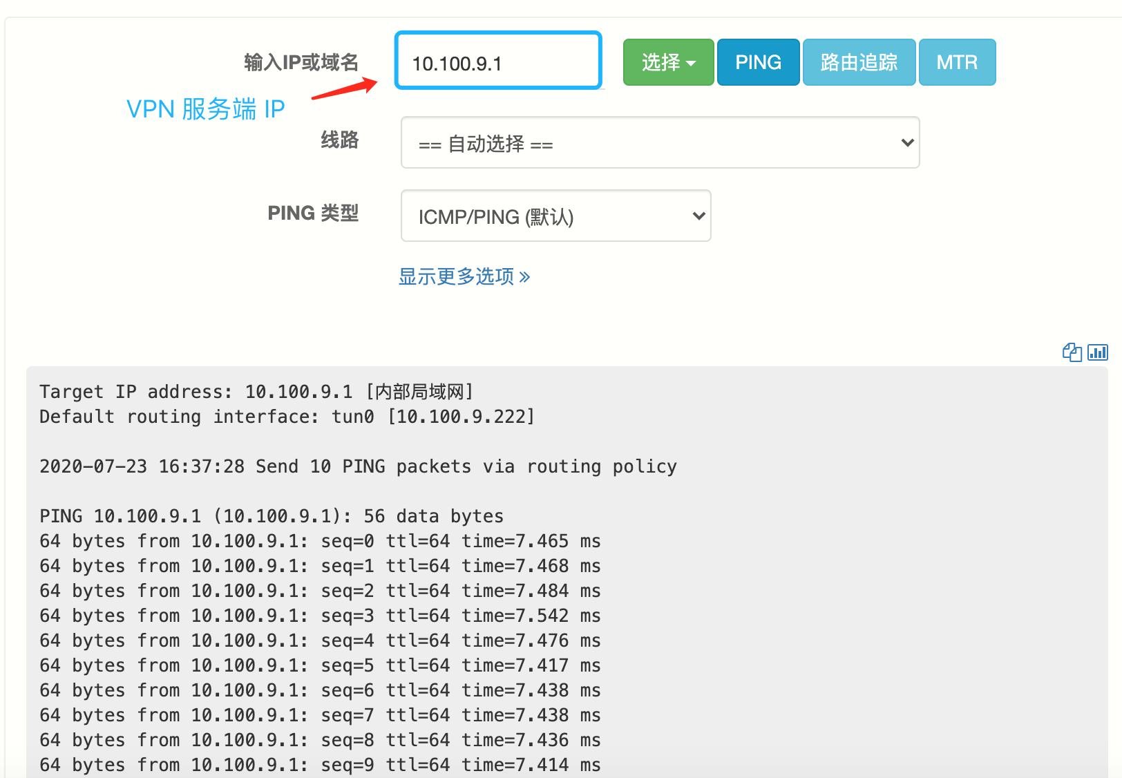This screenshot has height=778, width=1122.
Task: Show more options via 显示更多选项 link
Action: (457, 277)
